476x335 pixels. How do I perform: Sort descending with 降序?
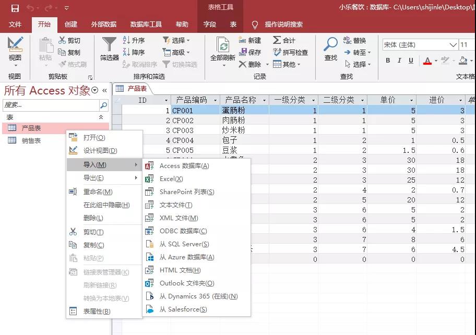tap(134, 52)
